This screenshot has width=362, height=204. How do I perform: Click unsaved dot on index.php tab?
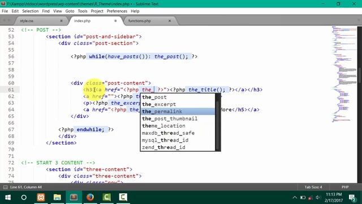115,21
